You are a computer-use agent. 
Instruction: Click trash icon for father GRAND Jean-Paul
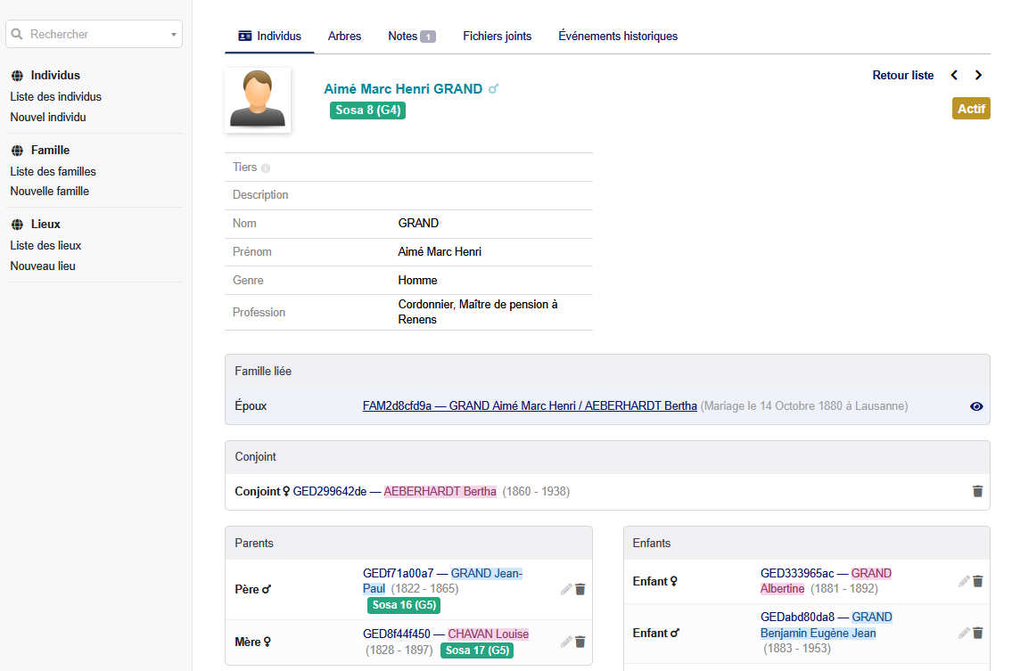580,589
